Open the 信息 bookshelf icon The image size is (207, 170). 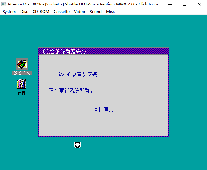click(x=22, y=84)
